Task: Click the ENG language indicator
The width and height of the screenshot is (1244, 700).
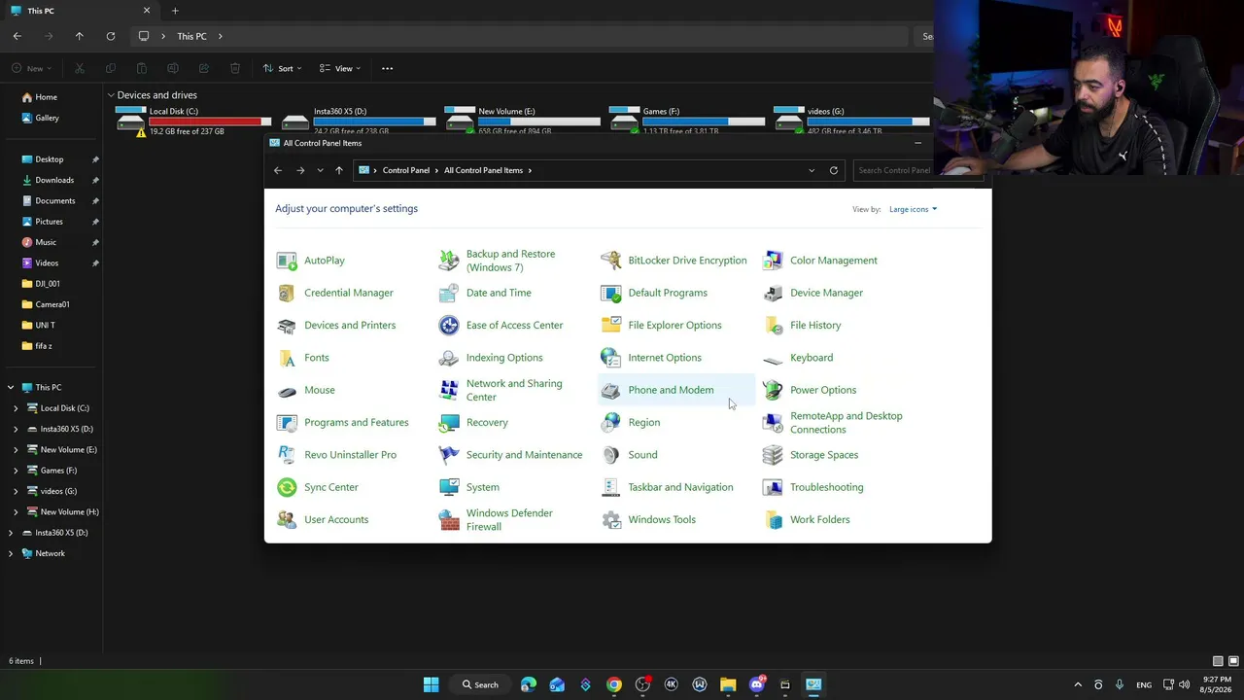Action: tap(1144, 684)
